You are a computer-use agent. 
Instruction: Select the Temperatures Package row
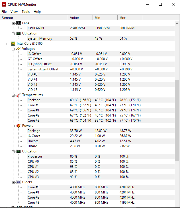101,100
